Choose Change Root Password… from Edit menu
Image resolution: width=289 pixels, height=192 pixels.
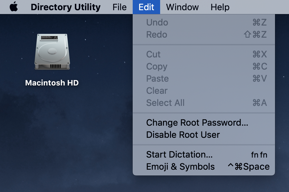[204, 122]
